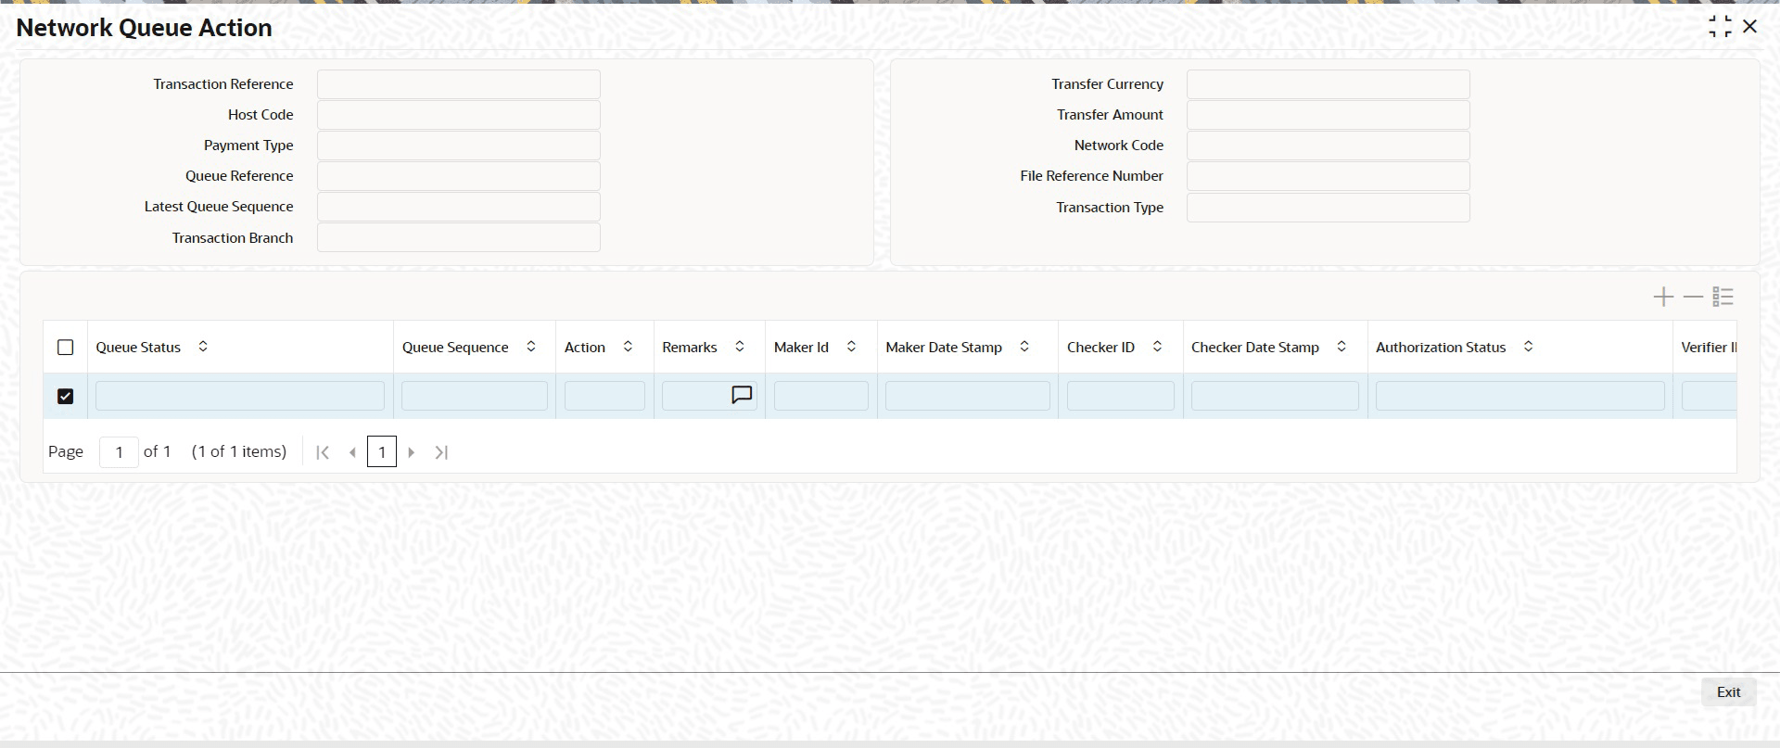1780x748 pixels.
Task: Click the Transaction Branch field
Action: [x=459, y=237]
